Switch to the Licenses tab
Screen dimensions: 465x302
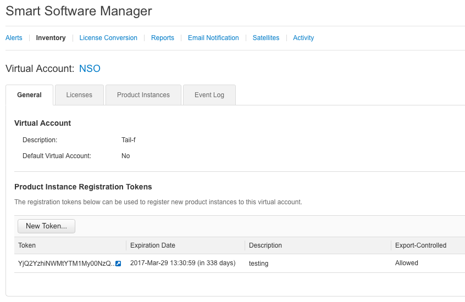79,95
